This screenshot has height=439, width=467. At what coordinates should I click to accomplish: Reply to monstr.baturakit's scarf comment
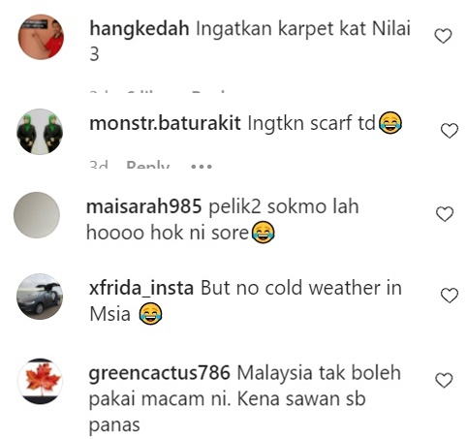147,166
